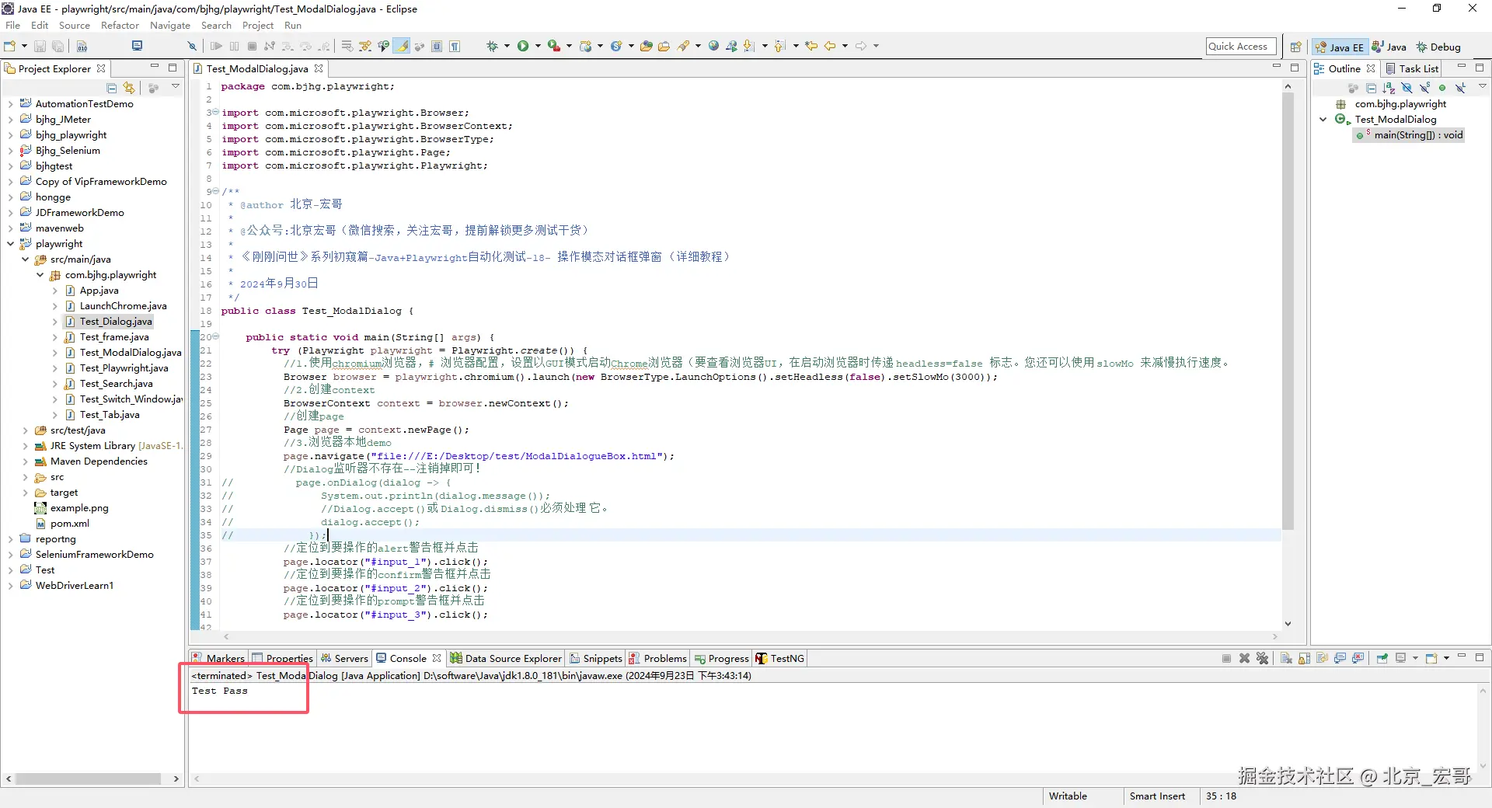The image size is (1492, 808).
Task: Fold the main method at line 20
Action: pyautogui.click(x=216, y=337)
